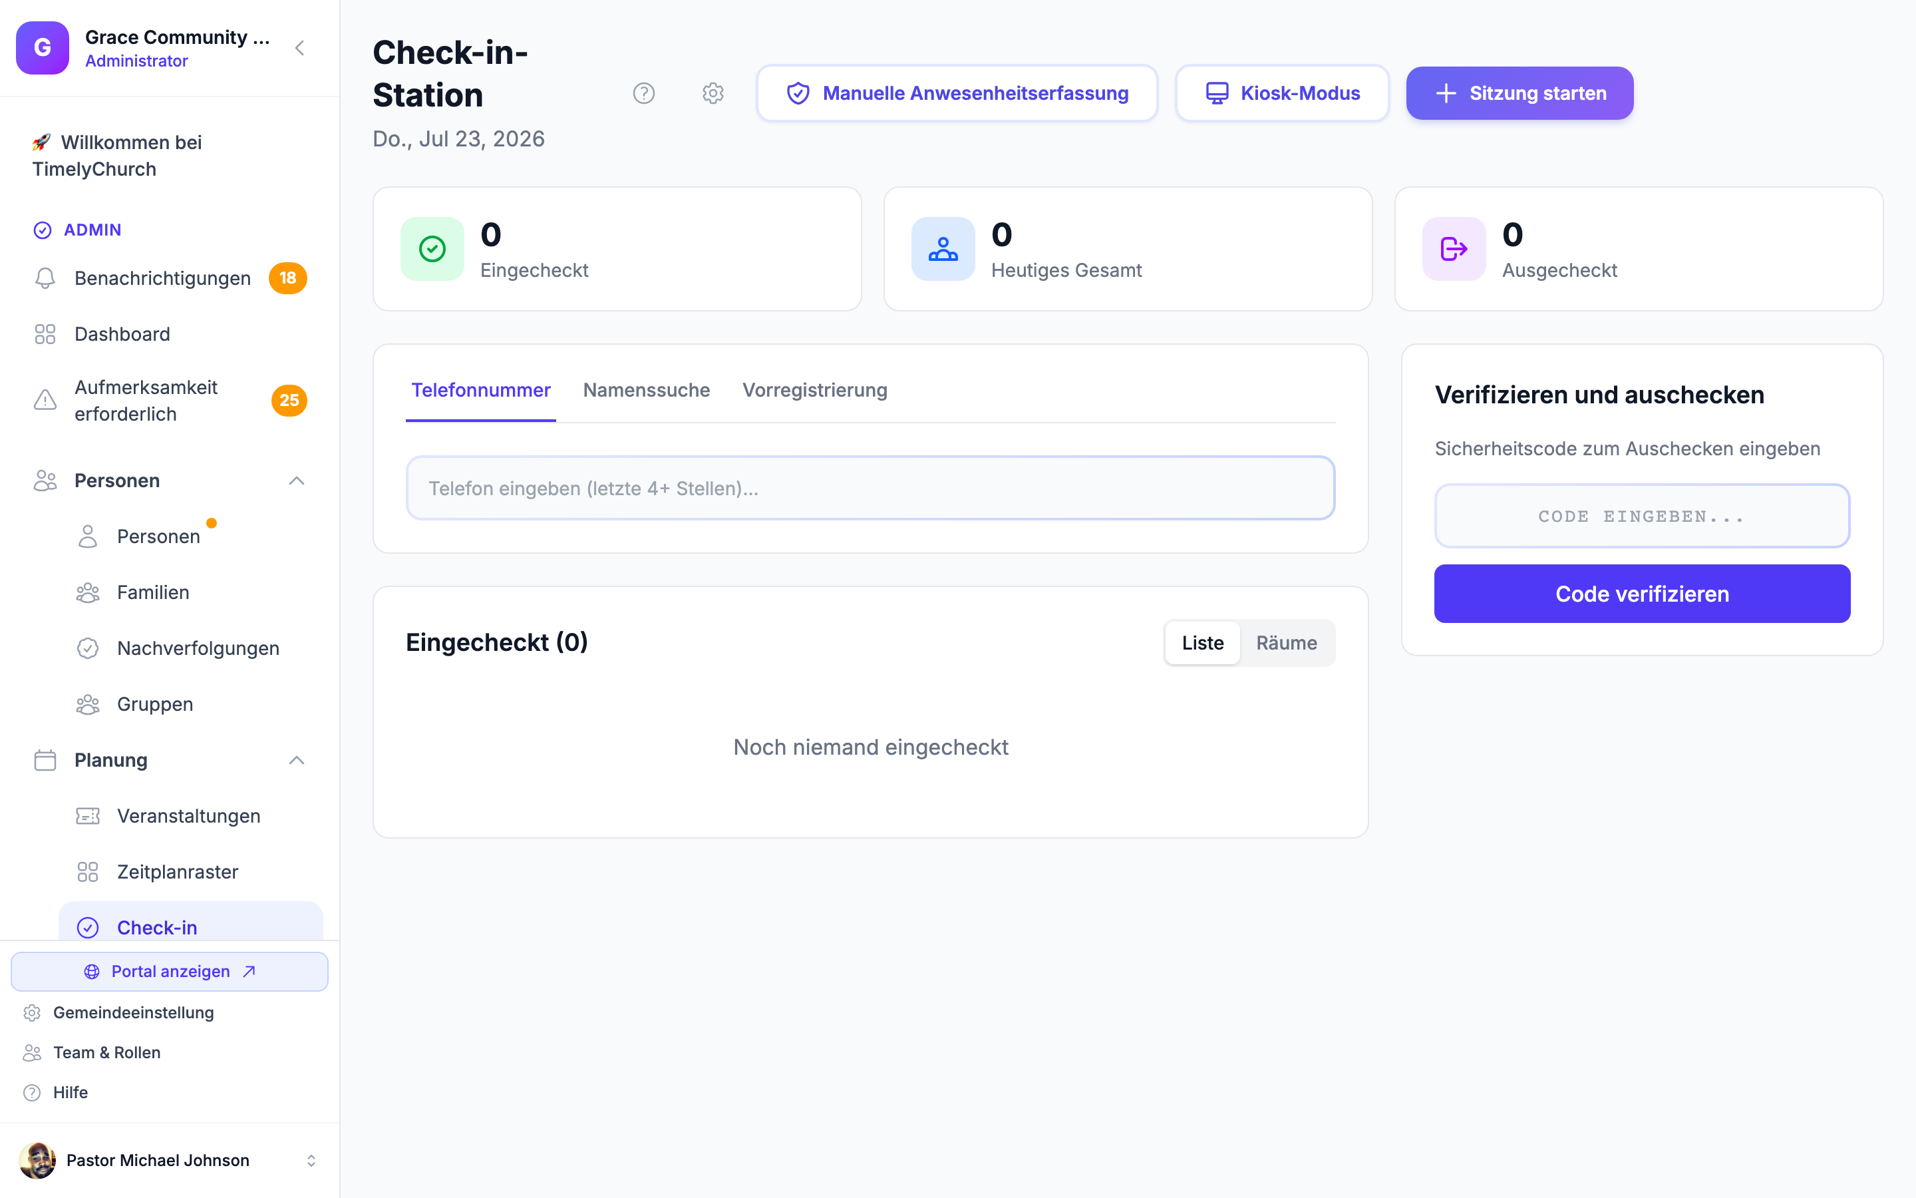Switch to the Vorregistrierung tab
1916x1198 pixels.
pyautogui.click(x=815, y=390)
